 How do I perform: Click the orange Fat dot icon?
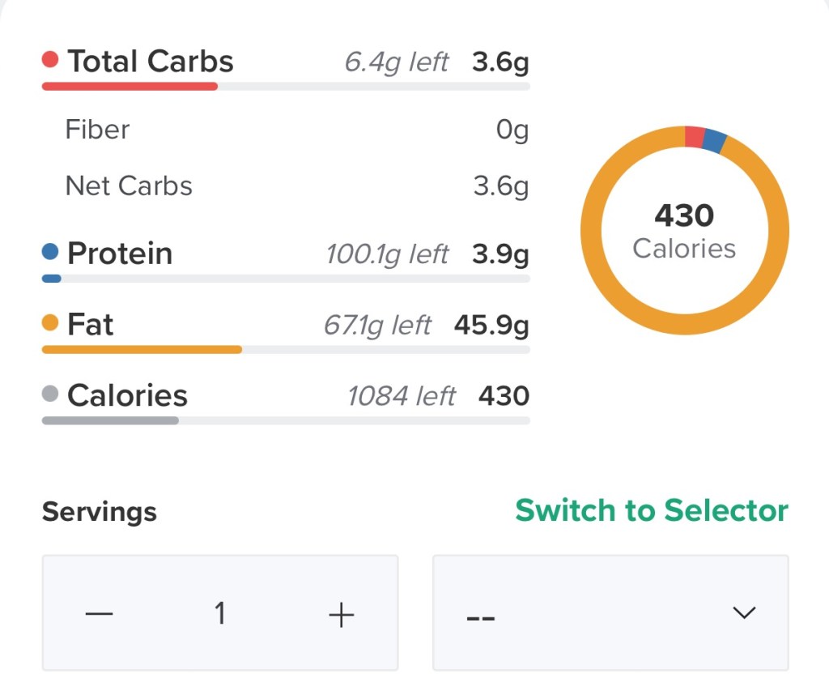(x=50, y=323)
